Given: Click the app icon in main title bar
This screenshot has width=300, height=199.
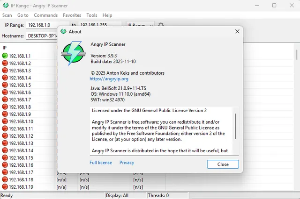Looking at the screenshot, I should pos(6,6).
